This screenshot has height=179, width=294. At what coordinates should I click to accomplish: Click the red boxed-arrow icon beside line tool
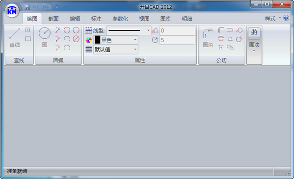click(28, 30)
